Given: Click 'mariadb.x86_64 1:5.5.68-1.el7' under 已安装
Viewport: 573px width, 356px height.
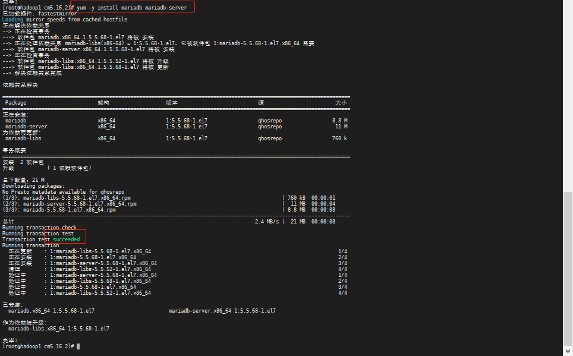Looking at the screenshot, I should (51, 311).
